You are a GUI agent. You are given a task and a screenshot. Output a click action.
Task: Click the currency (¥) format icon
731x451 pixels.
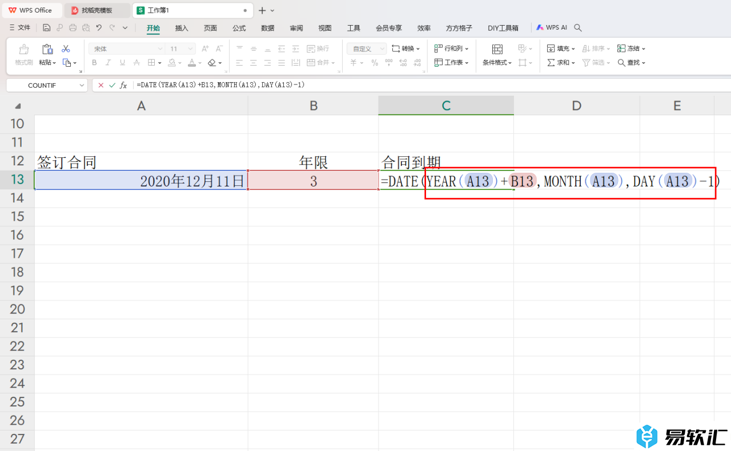pos(354,63)
